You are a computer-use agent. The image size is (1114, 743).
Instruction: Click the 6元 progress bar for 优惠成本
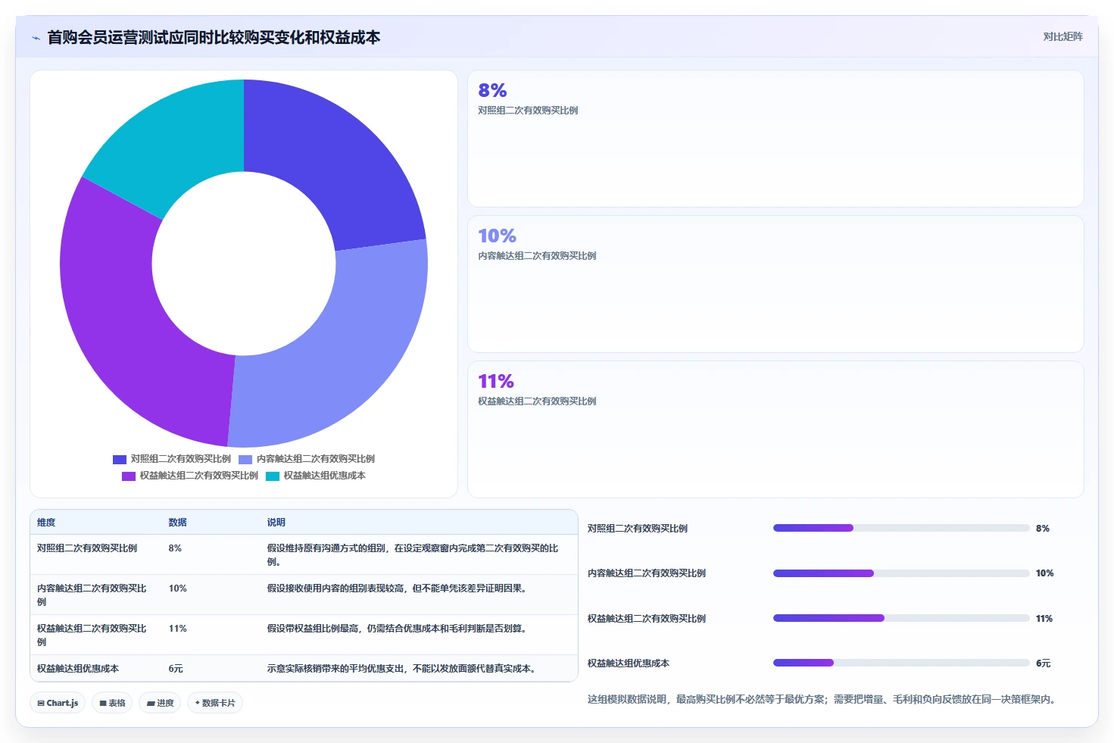[x=901, y=663]
